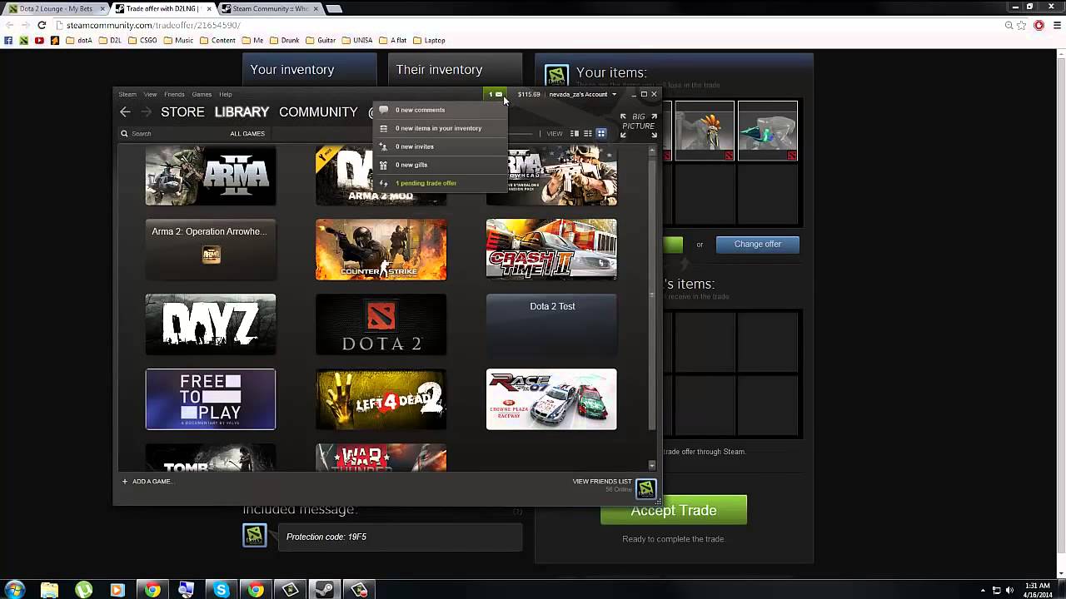Screen dimensions: 1066x599
Task: Open the Friends menu in Steam
Action: click(x=174, y=94)
